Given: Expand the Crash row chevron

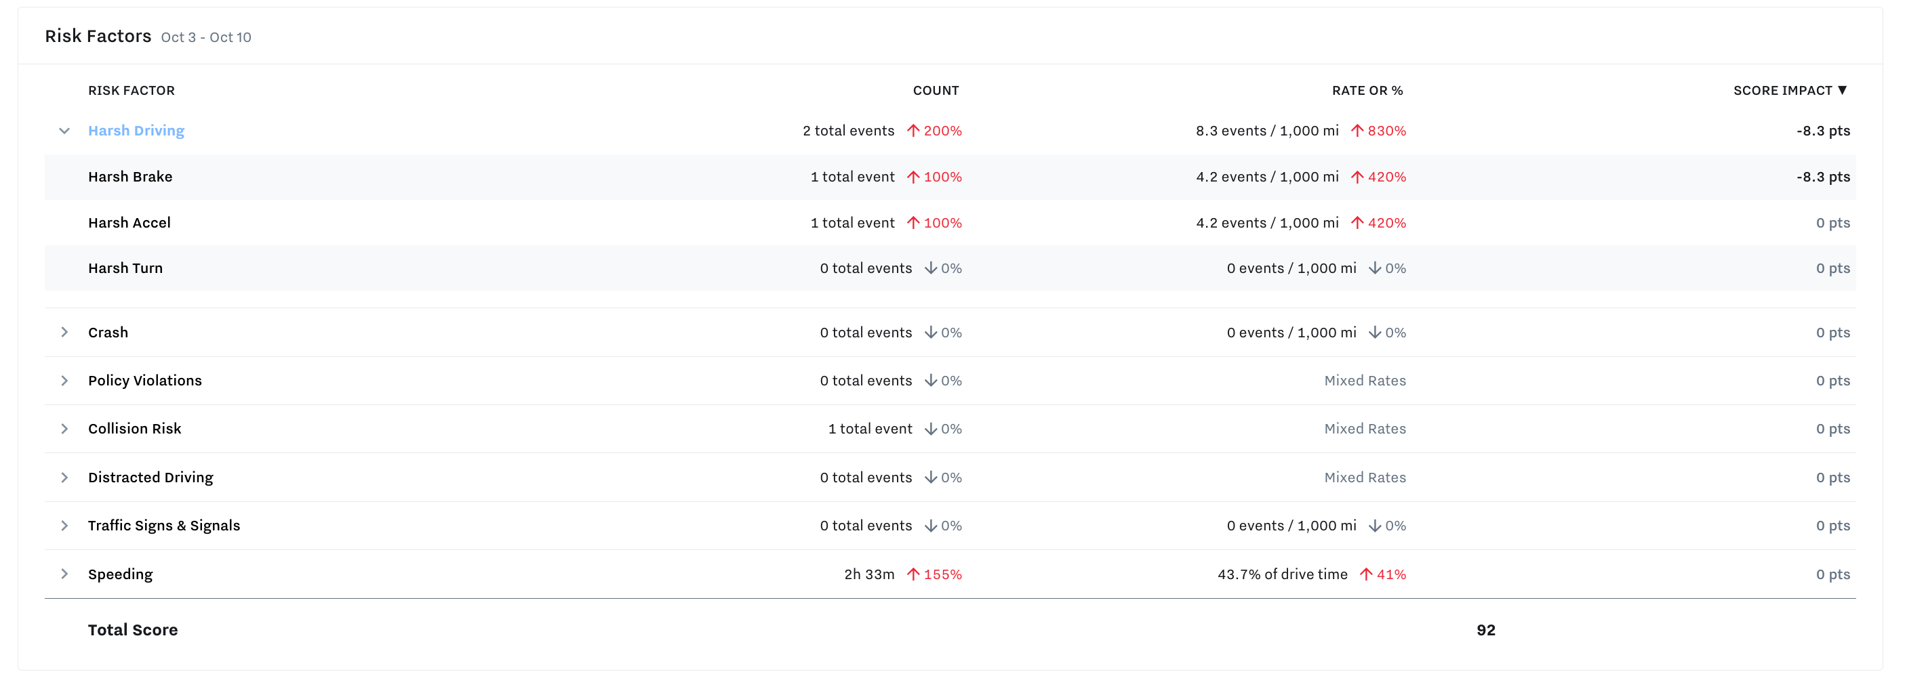Looking at the screenshot, I should (x=64, y=333).
